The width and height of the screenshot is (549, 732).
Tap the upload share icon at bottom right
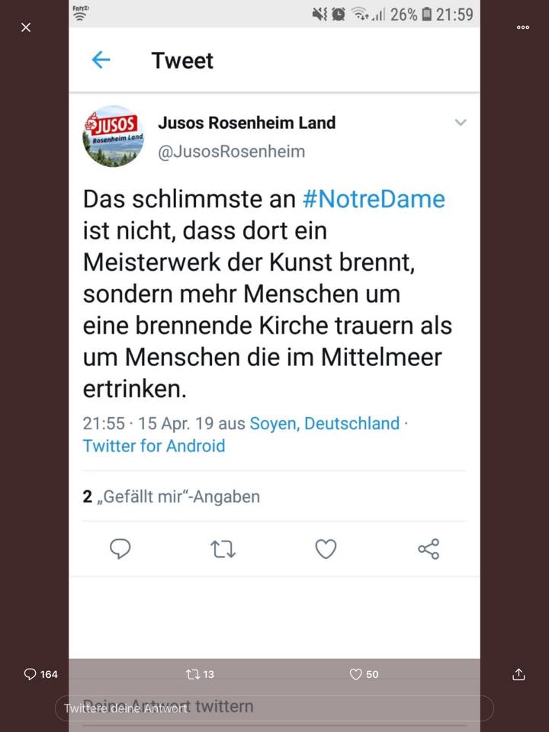click(x=518, y=674)
